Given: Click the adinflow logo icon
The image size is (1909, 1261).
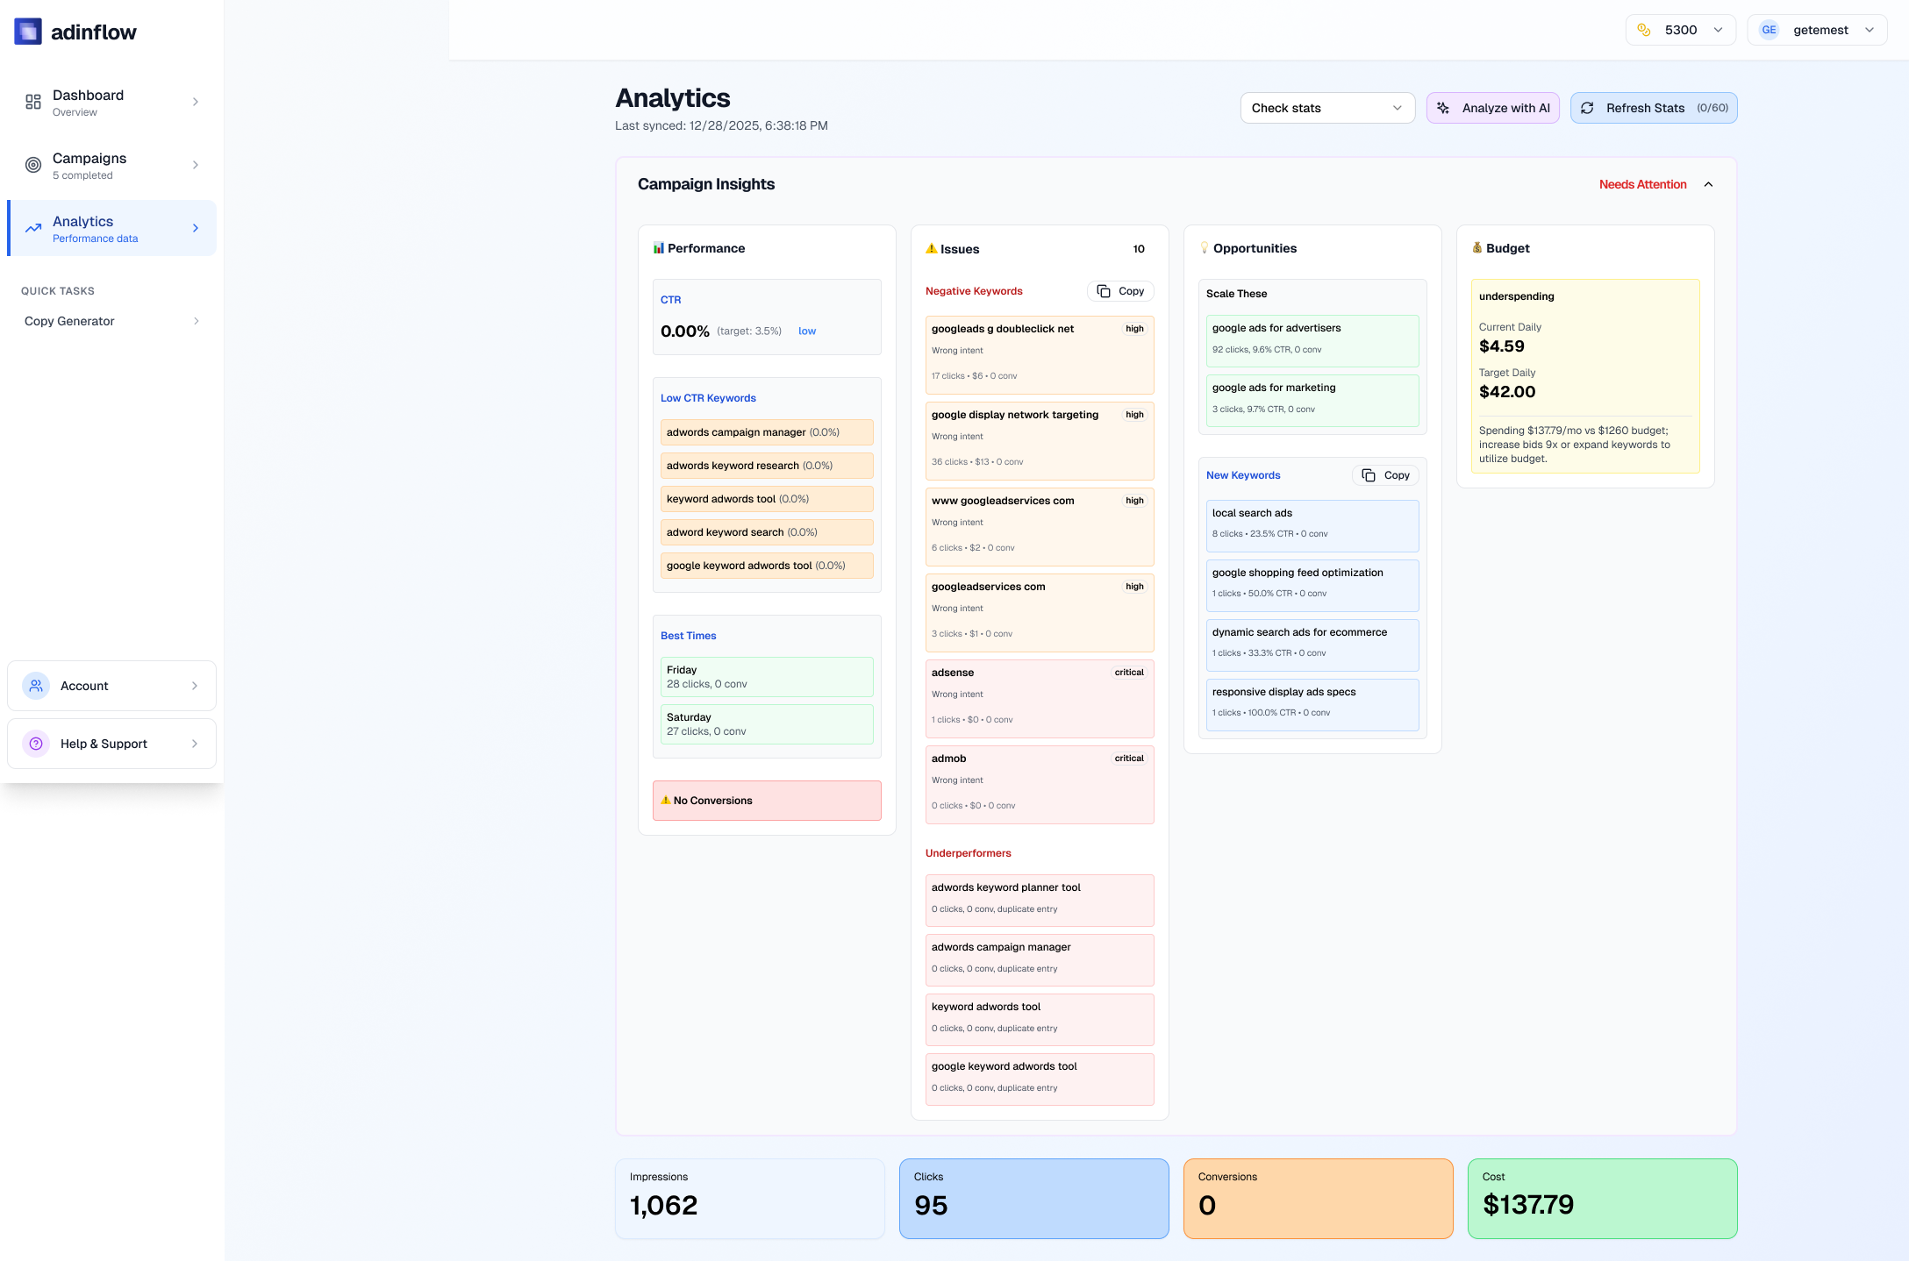Looking at the screenshot, I should click(x=28, y=31).
